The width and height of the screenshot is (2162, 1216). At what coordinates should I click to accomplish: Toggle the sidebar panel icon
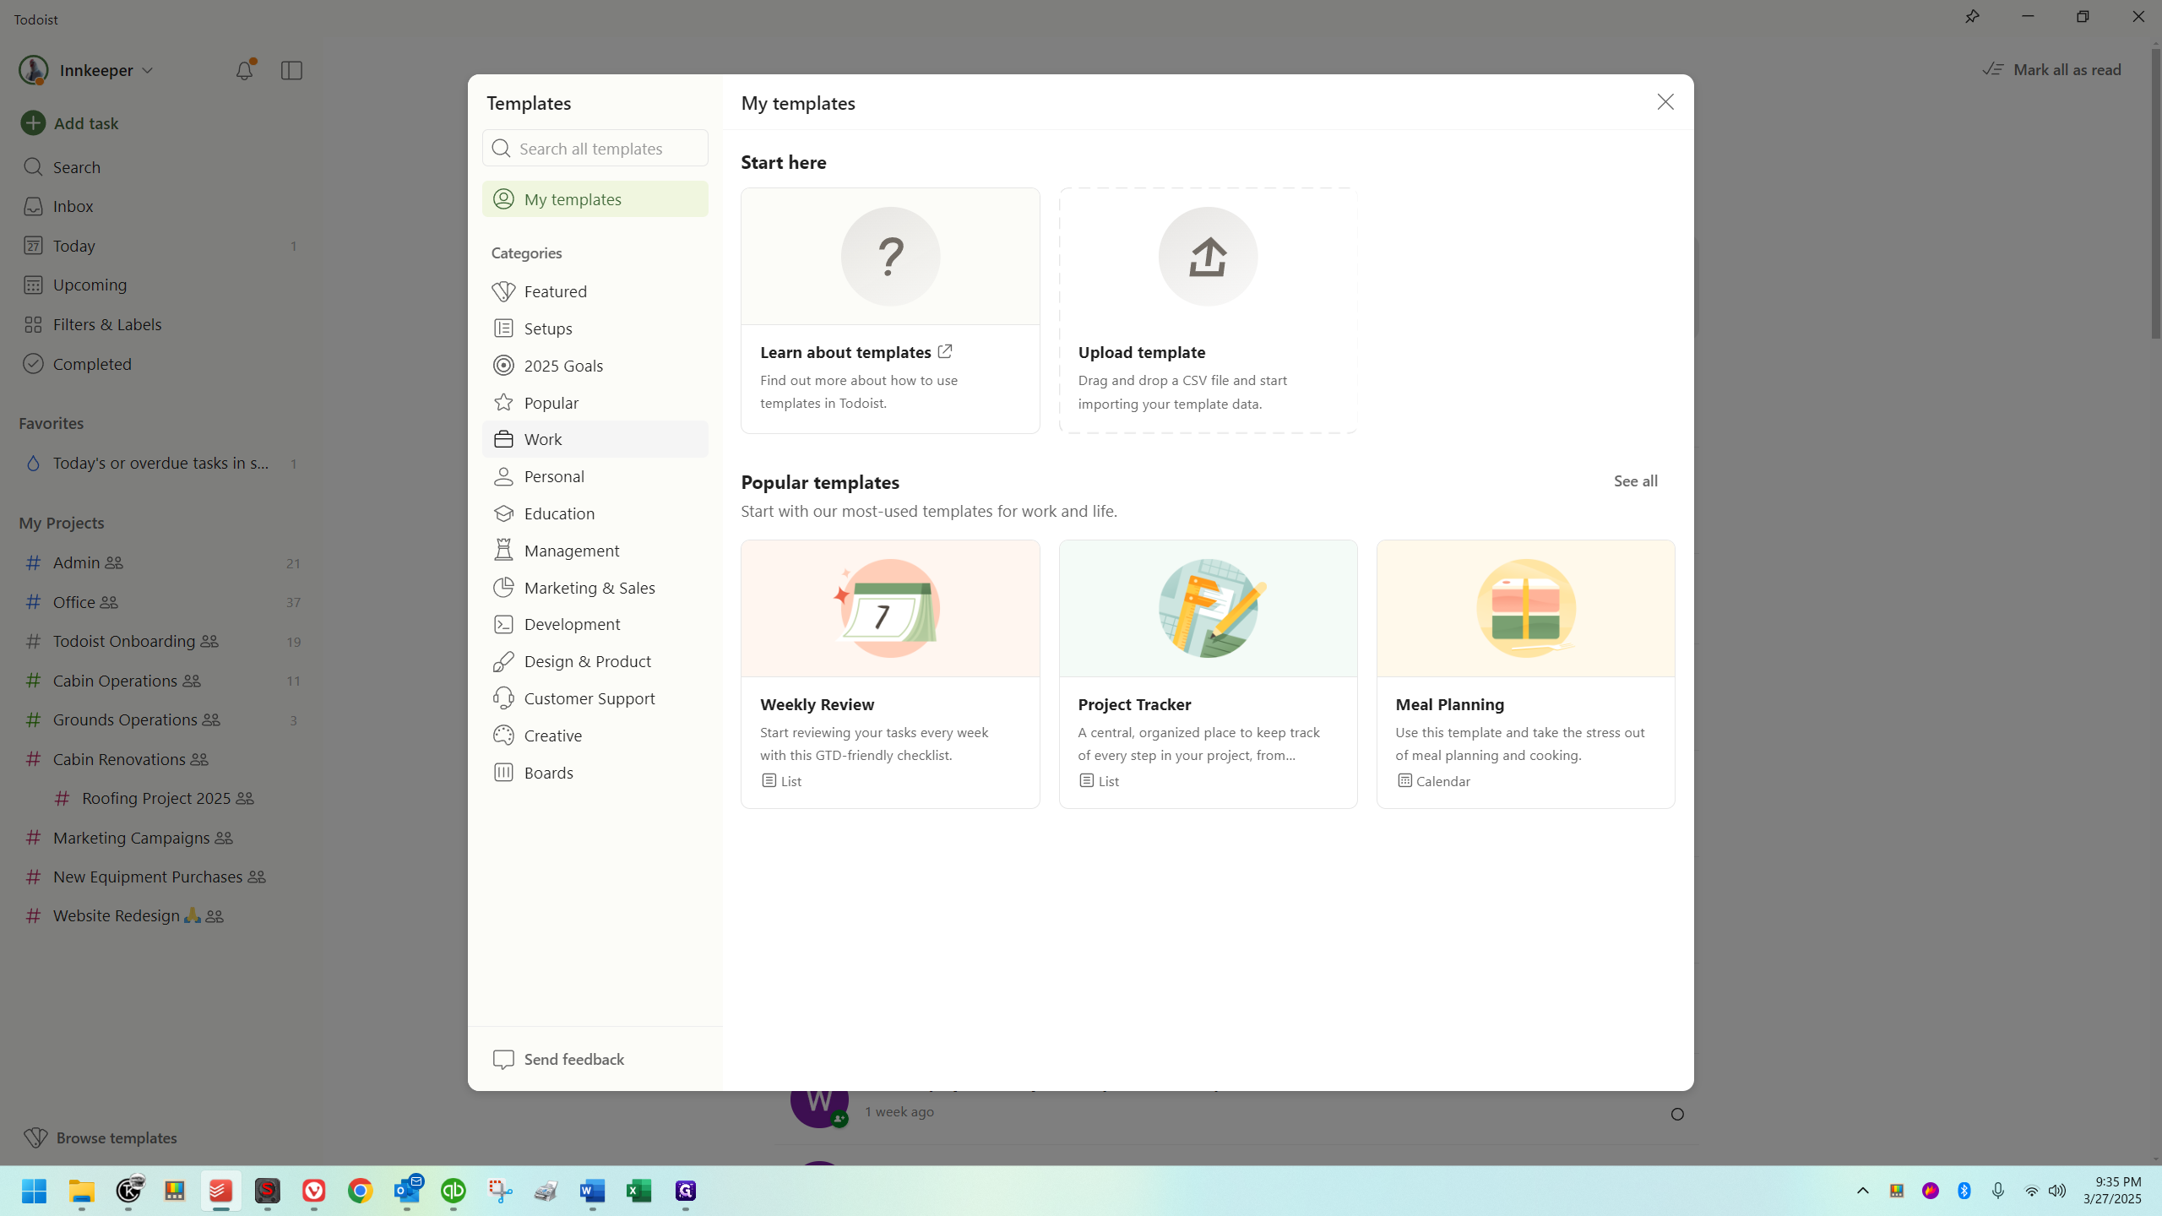[291, 70]
